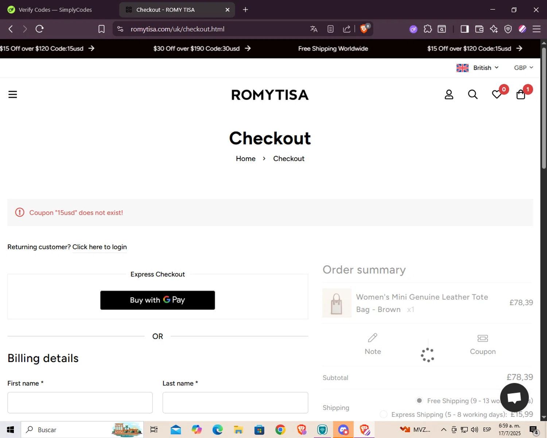Open a new browser tab

point(245,10)
